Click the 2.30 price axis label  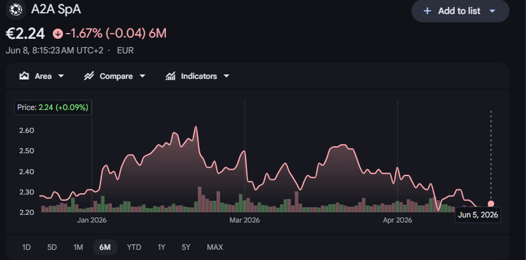point(27,192)
